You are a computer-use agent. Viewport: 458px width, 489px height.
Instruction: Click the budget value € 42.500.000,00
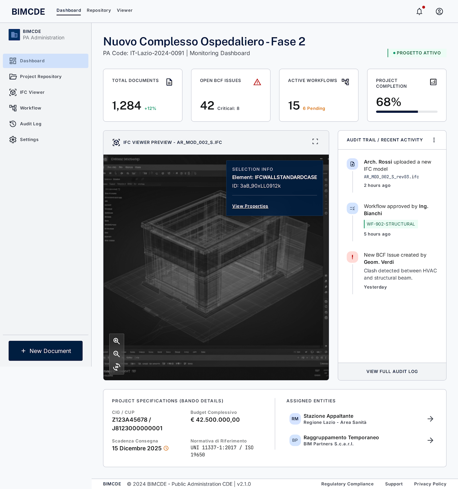(215, 420)
